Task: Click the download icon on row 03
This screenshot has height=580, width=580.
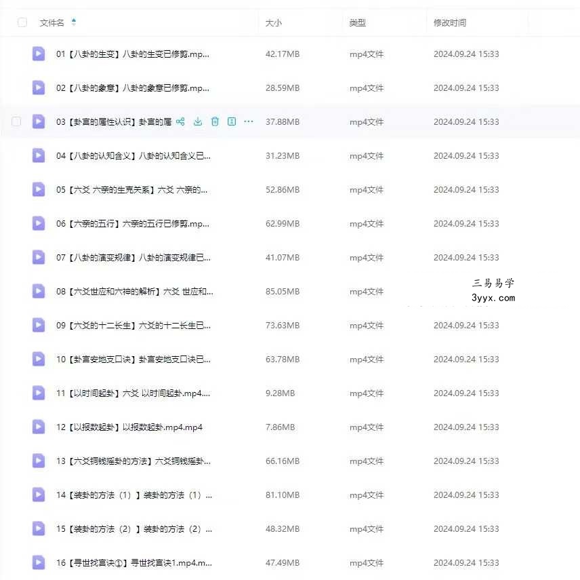Action: tap(198, 121)
